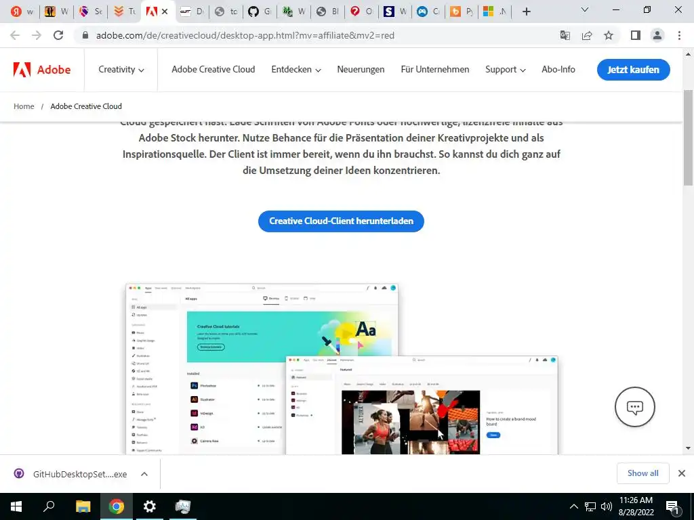Click the Chrome taskbar icon
This screenshot has width=694, height=520.
point(117,506)
